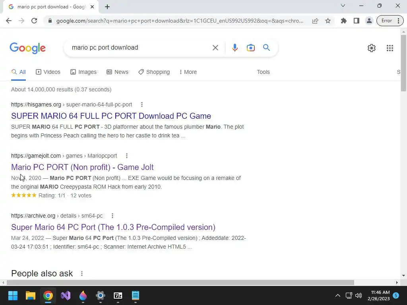Viewport: 407px width, 305px height.
Task: Open the flame droplet app in taskbar
Action: [x=83, y=295]
